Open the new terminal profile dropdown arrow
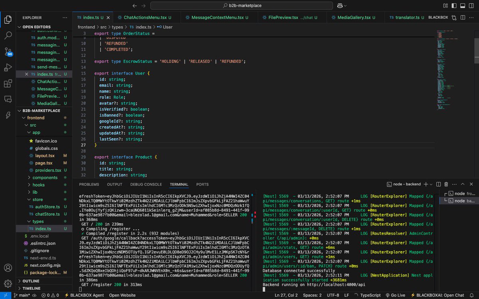This screenshot has height=299, width=479. [431, 184]
